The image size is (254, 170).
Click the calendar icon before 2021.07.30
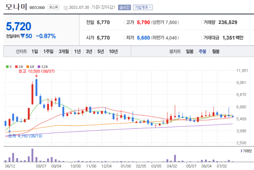point(66,8)
